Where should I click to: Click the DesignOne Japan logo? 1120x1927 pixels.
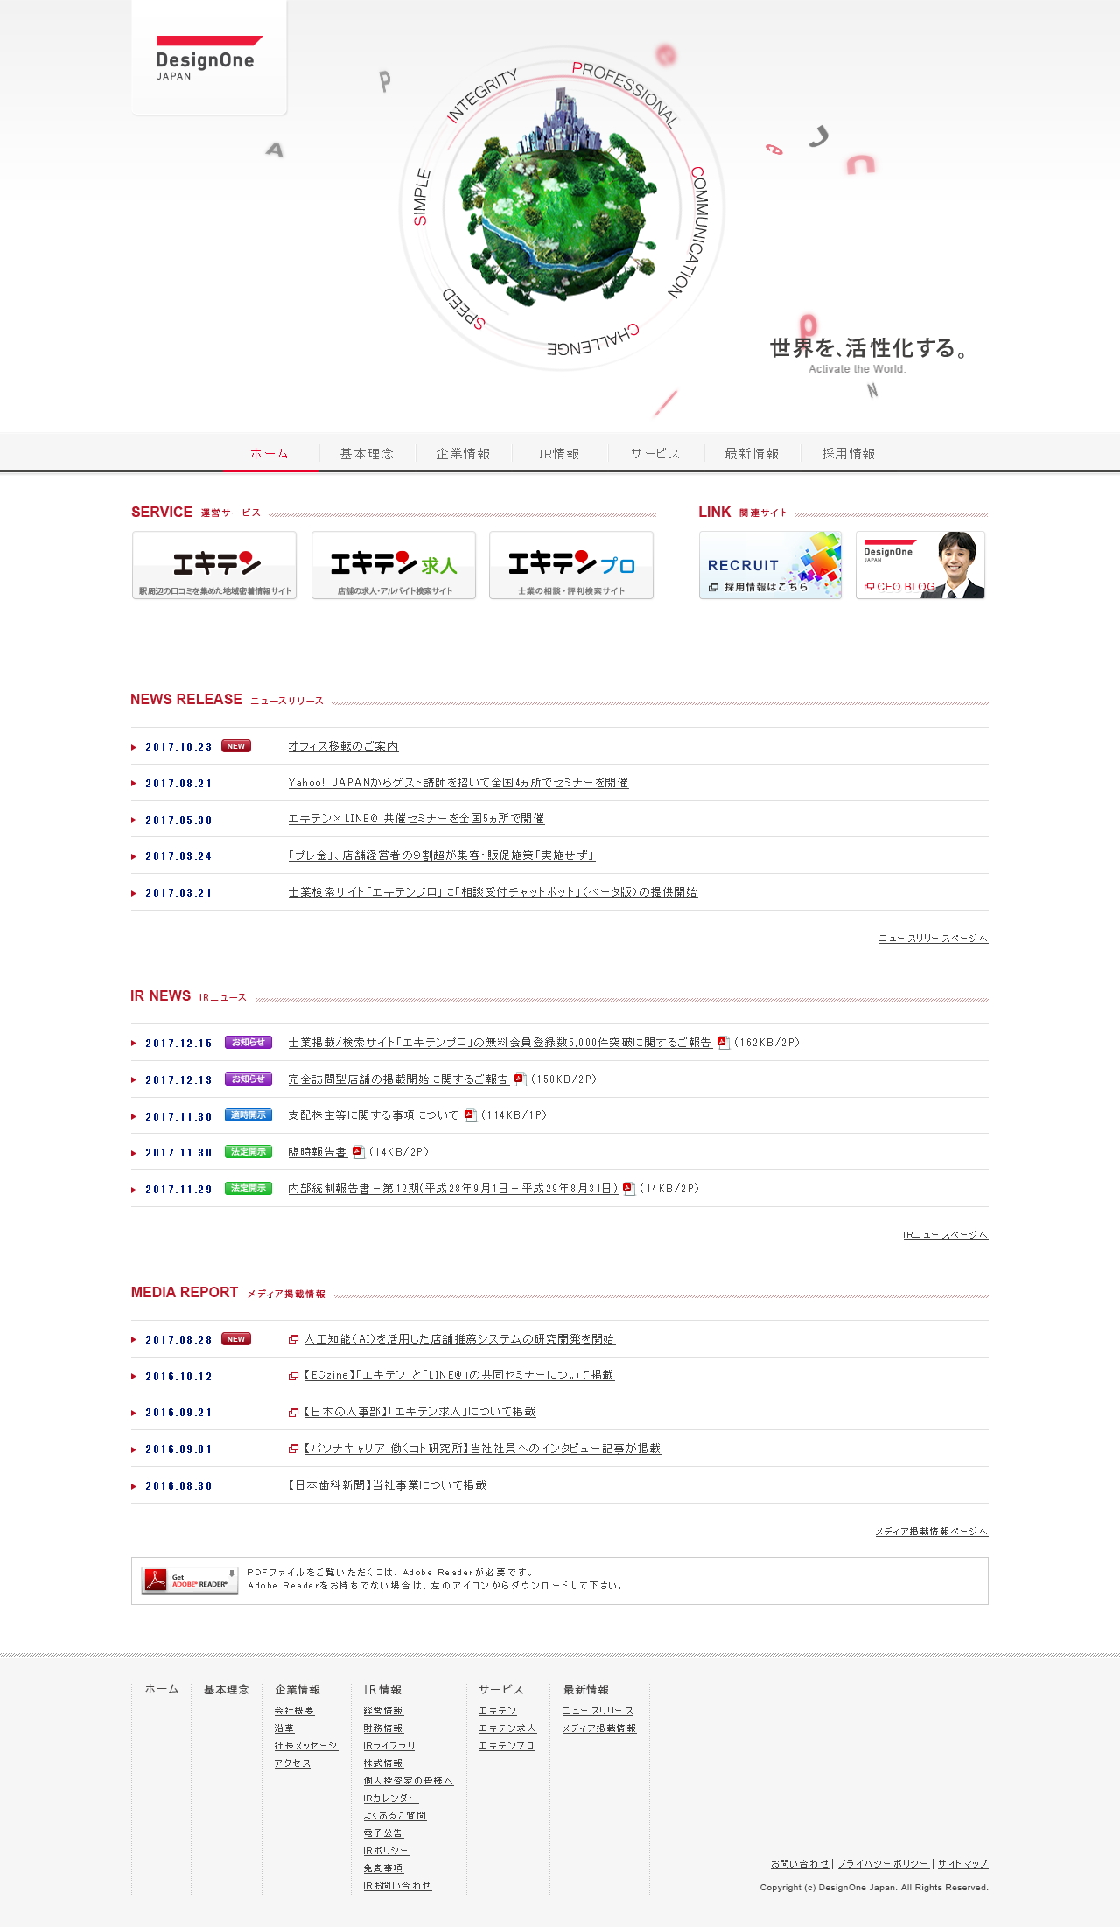pyautogui.click(x=208, y=58)
